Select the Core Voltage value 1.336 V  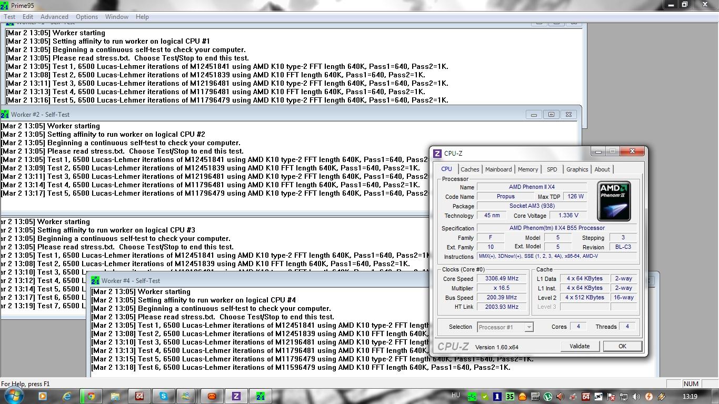568,215
